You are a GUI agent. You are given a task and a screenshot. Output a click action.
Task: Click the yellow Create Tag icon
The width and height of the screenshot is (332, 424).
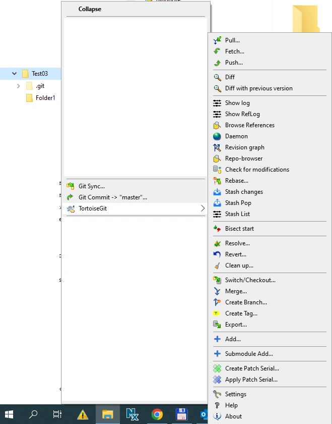216,313
